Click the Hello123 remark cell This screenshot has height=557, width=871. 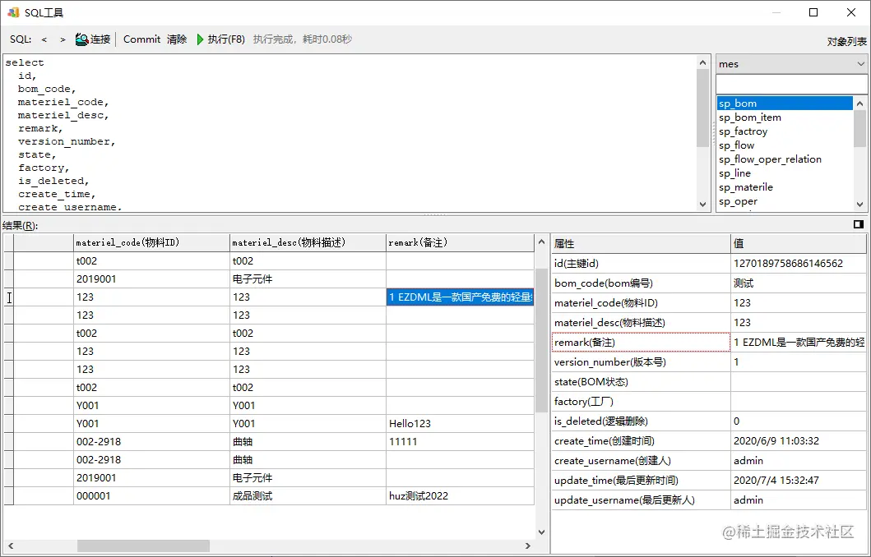460,423
